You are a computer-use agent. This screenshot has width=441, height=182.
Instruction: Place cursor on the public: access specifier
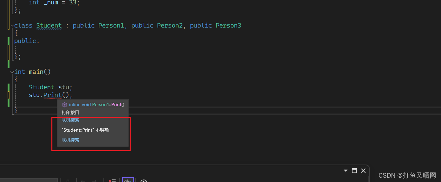pos(27,41)
